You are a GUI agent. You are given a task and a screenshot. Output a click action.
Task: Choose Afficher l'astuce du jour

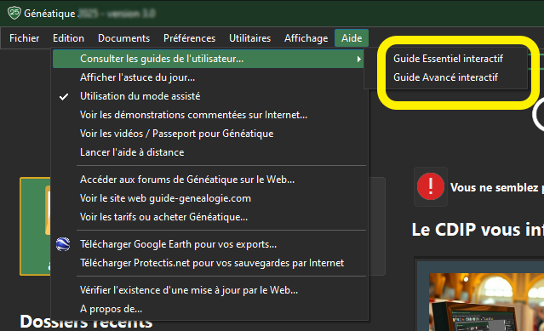[x=209, y=77]
